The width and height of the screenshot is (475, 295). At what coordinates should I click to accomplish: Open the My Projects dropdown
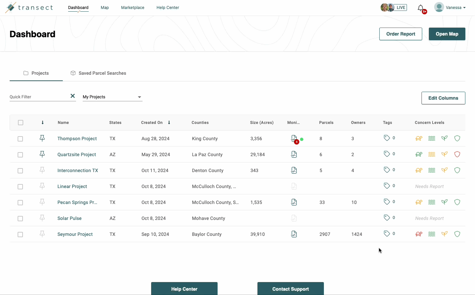pyautogui.click(x=112, y=97)
